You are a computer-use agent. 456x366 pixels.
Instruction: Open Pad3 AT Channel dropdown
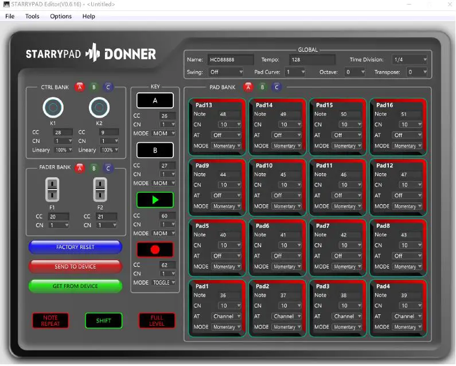pos(347,316)
